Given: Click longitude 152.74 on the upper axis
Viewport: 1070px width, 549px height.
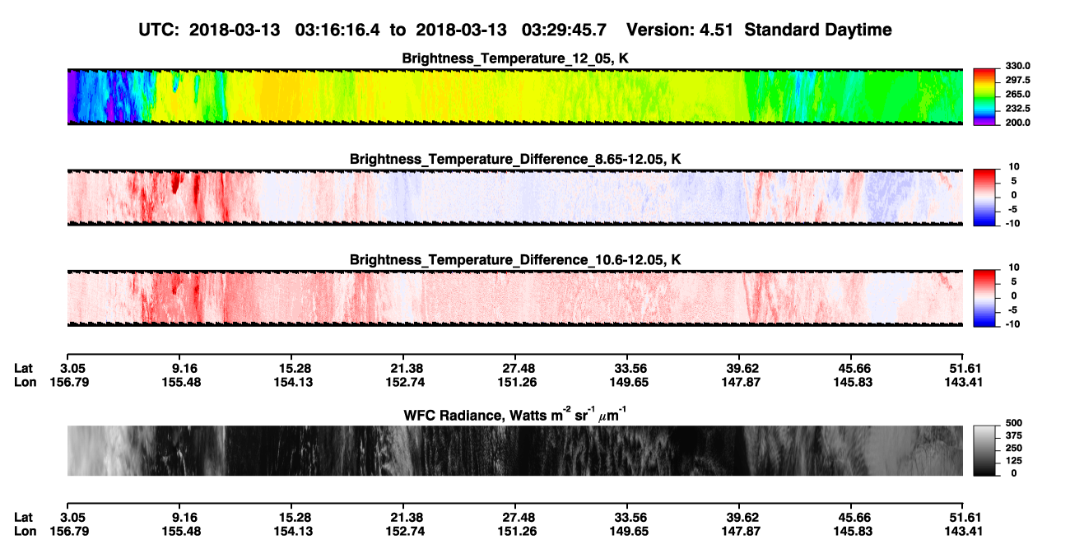Looking at the screenshot, I should tap(407, 382).
